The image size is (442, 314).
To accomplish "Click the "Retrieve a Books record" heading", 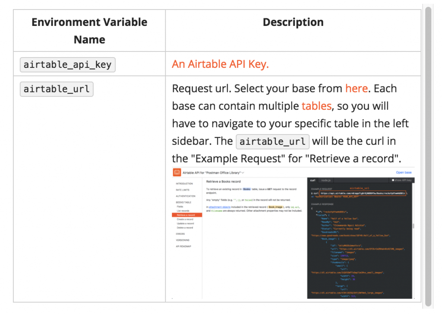I will pos(223,181).
